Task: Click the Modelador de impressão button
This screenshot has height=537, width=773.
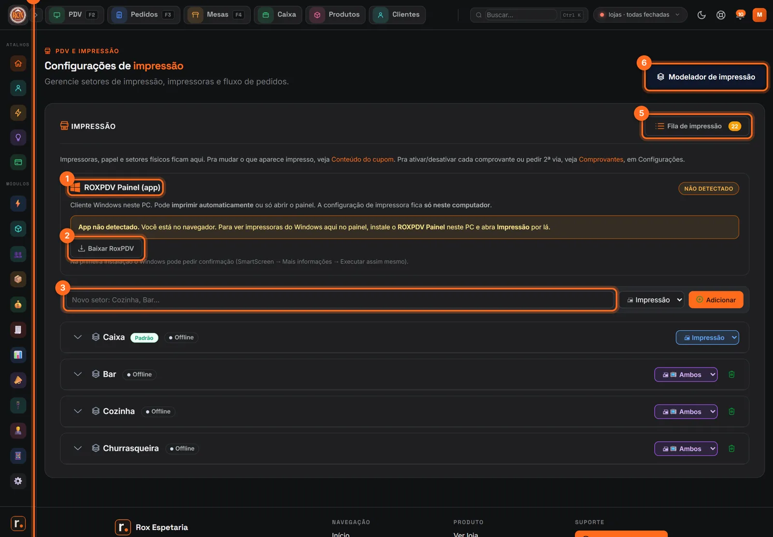Action: [x=706, y=77]
